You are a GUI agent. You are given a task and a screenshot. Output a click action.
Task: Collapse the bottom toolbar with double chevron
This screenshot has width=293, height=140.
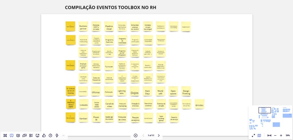coord(64,135)
